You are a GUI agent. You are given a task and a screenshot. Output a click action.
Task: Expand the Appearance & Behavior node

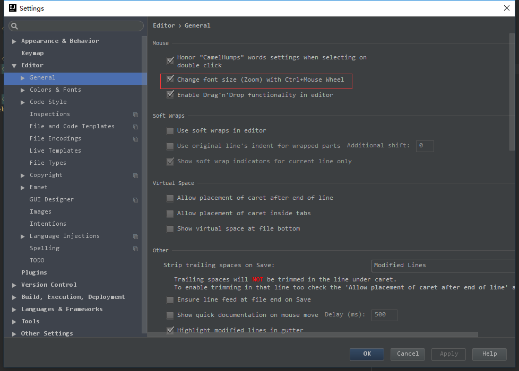click(x=14, y=41)
